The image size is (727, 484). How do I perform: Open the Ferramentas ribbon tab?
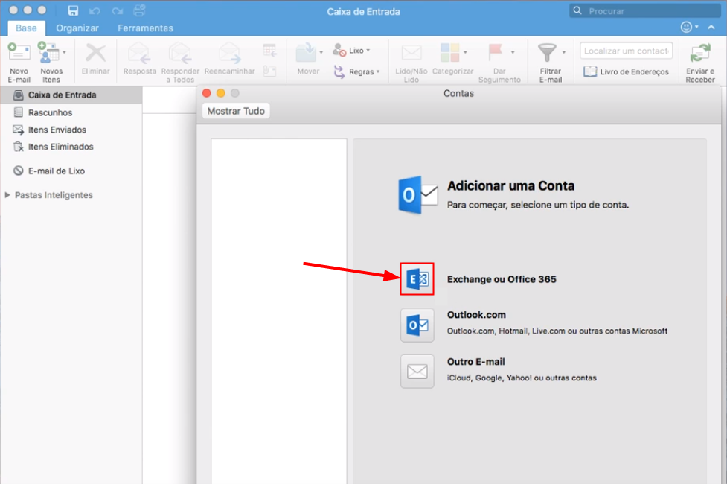146,28
